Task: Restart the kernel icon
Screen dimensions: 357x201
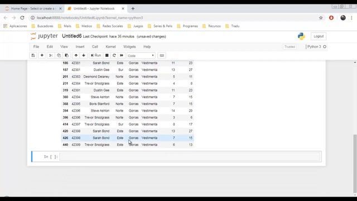Action: click(x=114, y=55)
